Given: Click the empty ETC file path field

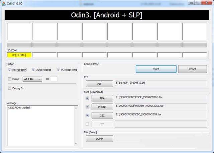Looking at the screenshot, I should 161,124.
